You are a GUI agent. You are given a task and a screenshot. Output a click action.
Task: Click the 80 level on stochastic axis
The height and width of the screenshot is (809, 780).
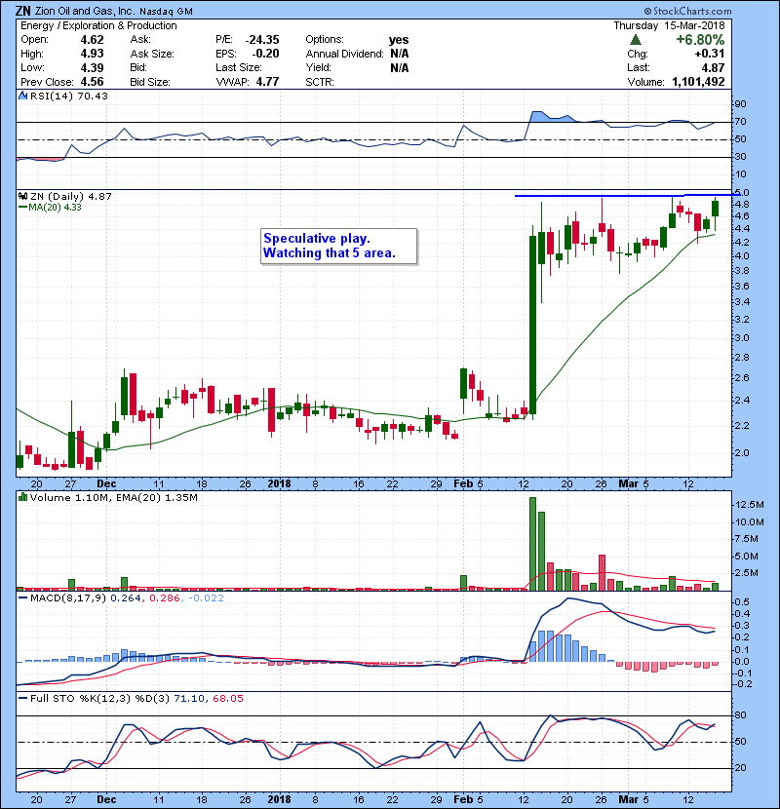740,715
